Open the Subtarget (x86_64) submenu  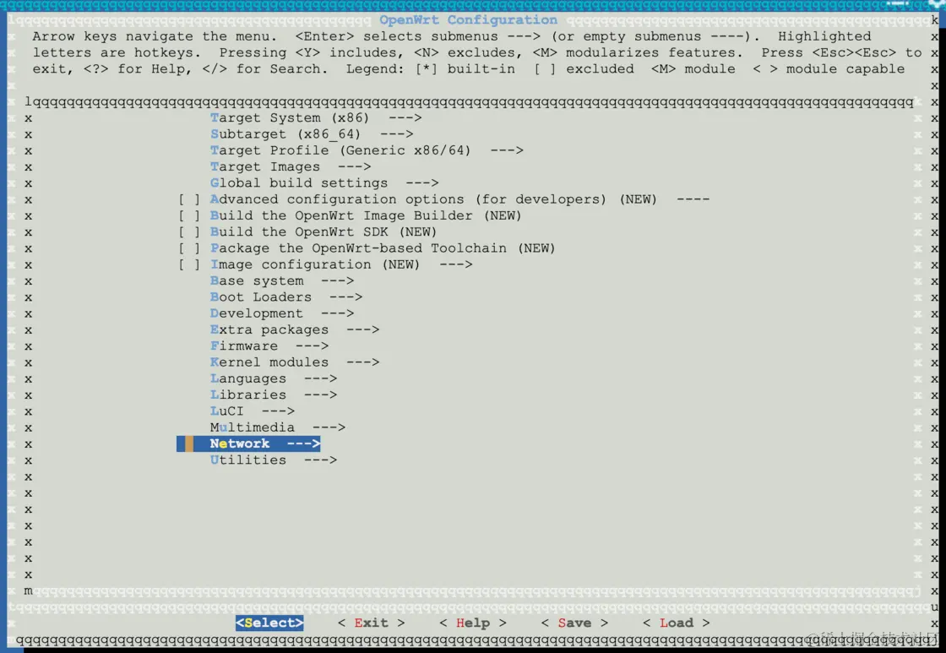pyautogui.click(x=312, y=134)
